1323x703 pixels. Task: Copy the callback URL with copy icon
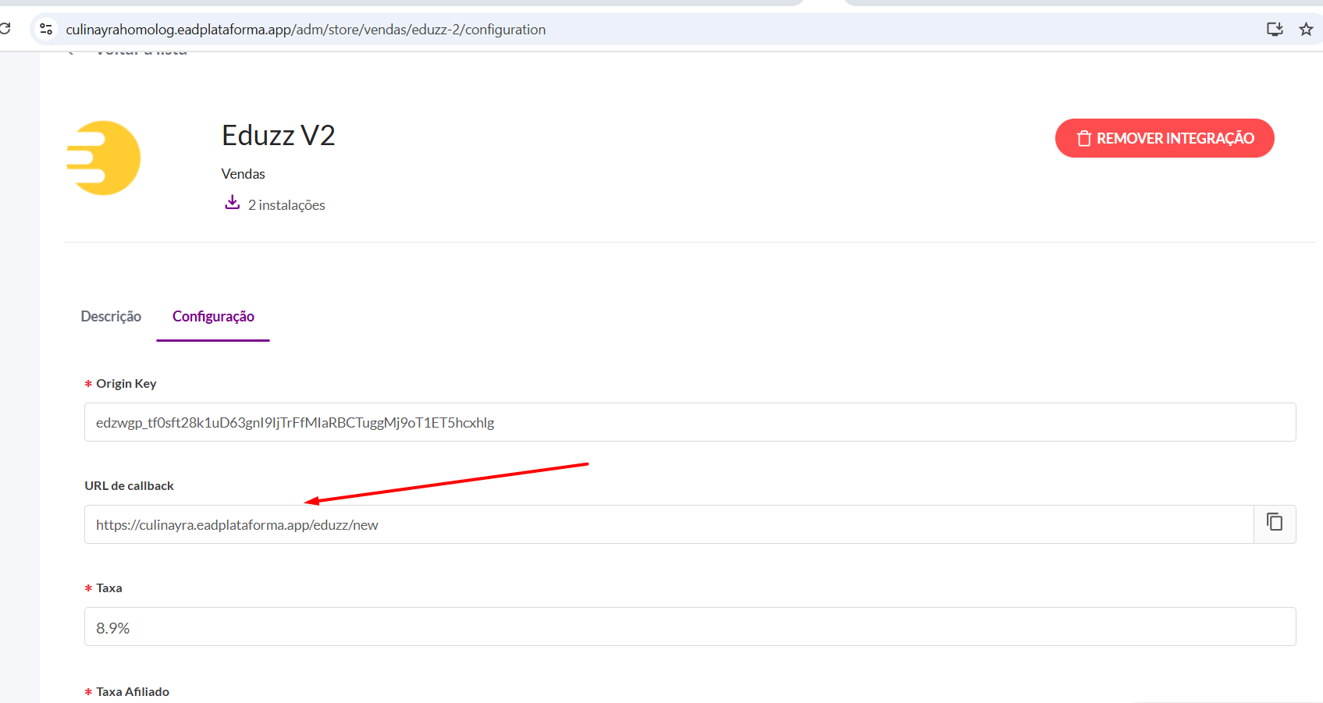click(x=1275, y=522)
